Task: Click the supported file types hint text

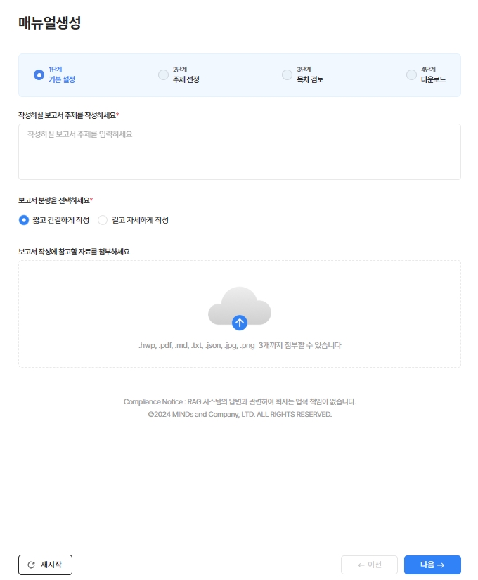Action: click(240, 345)
